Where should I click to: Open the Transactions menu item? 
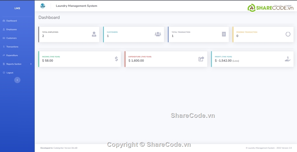tap(17, 47)
